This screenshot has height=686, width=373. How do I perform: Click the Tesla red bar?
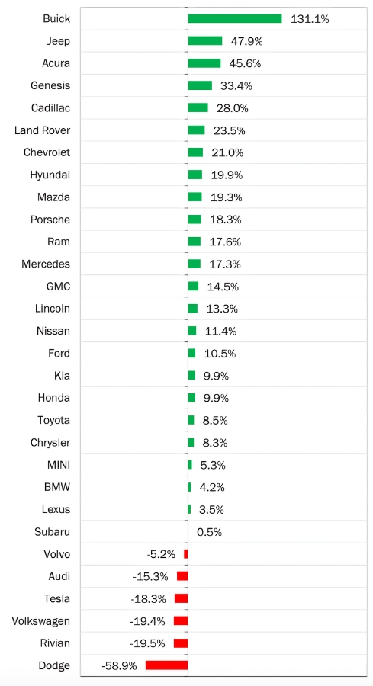tap(182, 598)
